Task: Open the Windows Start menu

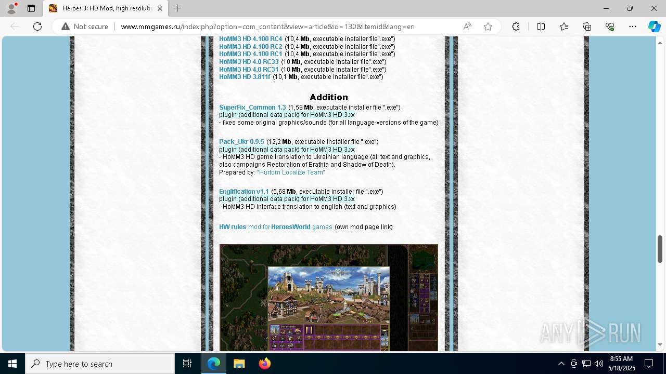Action: (12, 364)
